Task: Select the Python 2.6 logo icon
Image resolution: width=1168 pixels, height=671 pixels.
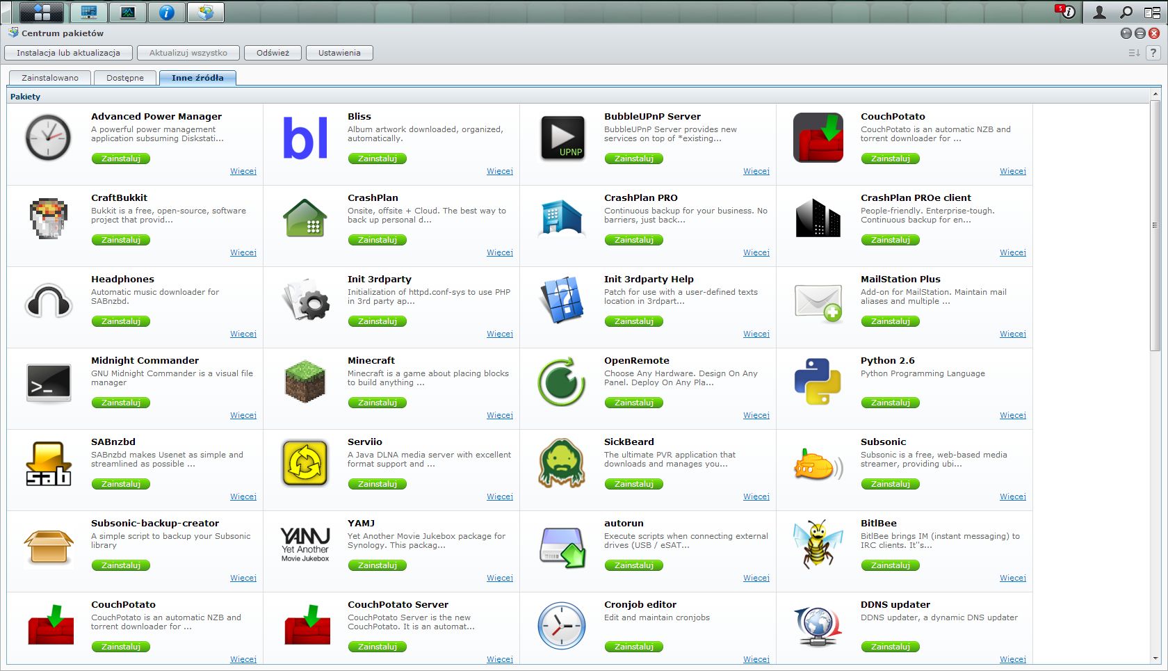Action: pyautogui.click(x=818, y=382)
